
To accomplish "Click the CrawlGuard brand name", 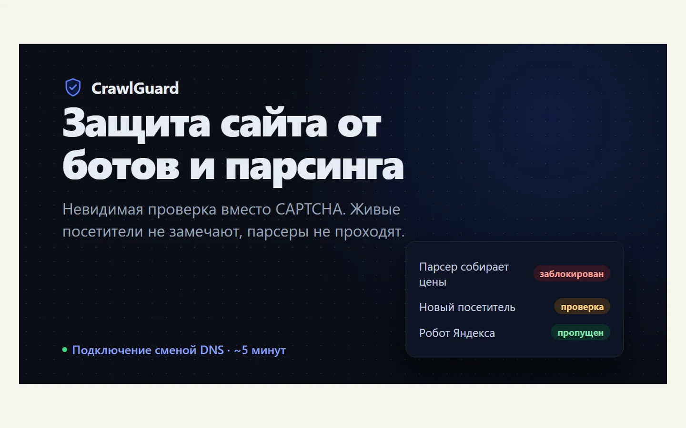I will tap(135, 88).
